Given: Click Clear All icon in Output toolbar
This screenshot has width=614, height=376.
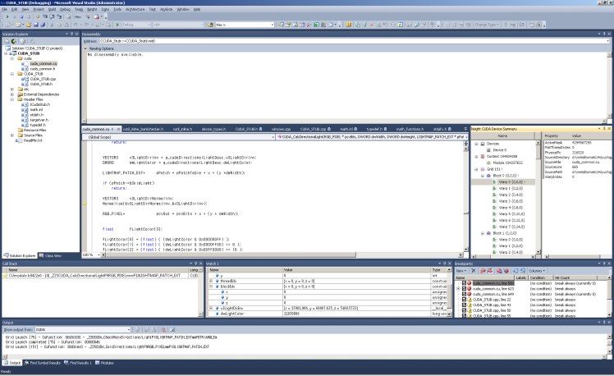Looking at the screenshot, I should pyautogui.click(x=163, y=330).
